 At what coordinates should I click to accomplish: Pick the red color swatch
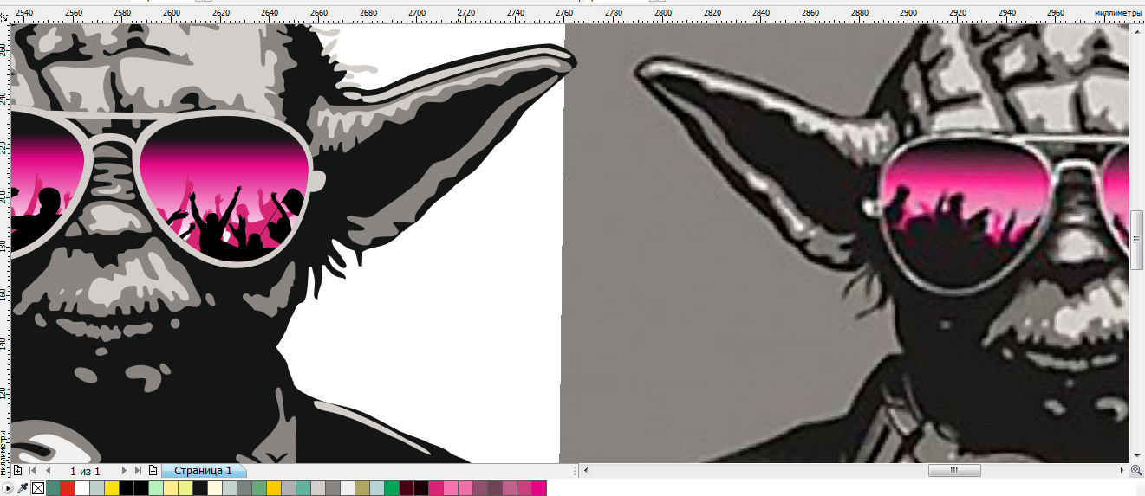point(68,489)
